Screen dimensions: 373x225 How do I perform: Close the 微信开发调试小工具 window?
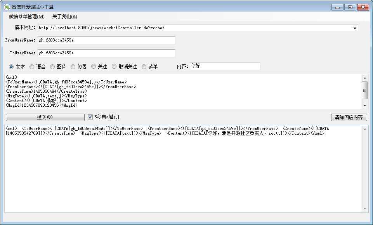pos(363,7)
